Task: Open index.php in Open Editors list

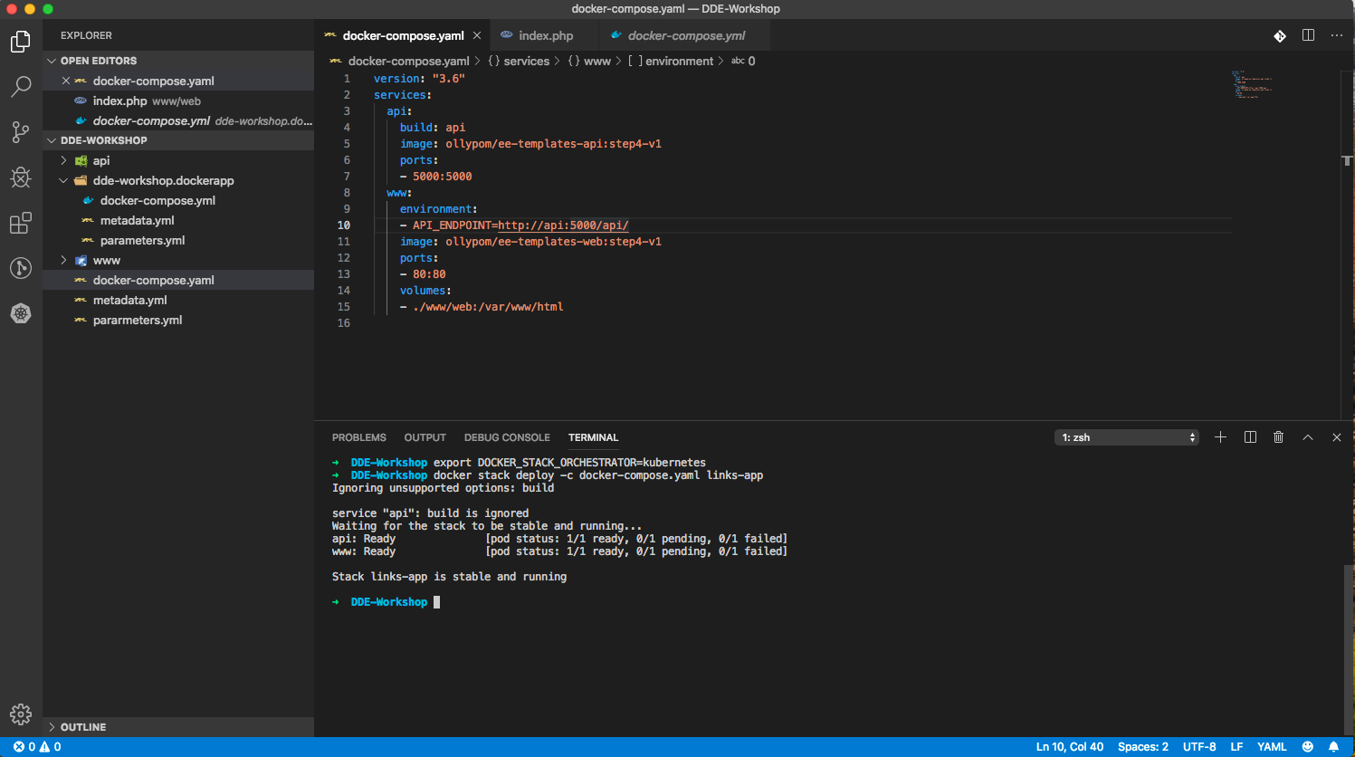Action: [x=178, y=101]
